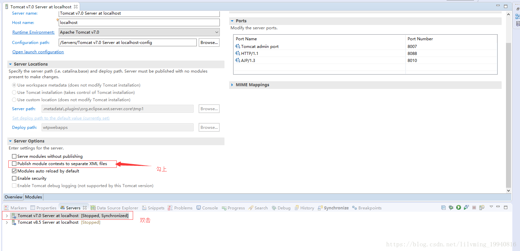
Task: Click Set deploy path to default value link
Action: (61, 118)
